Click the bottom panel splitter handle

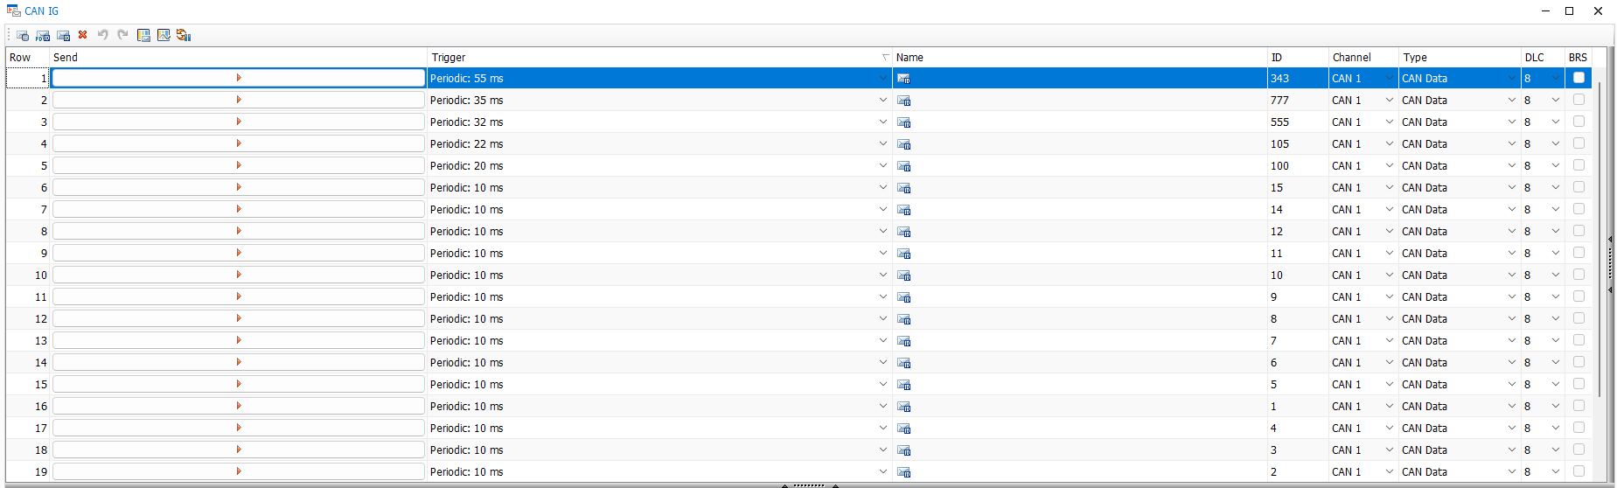pos(810,485)
